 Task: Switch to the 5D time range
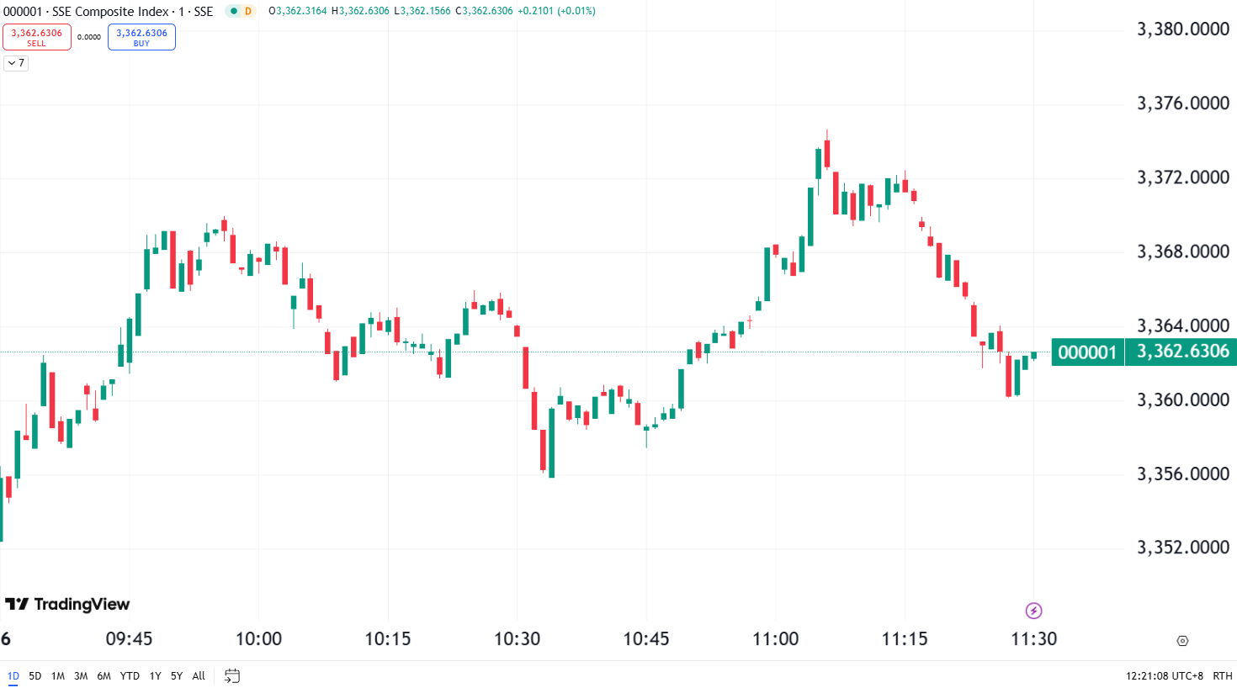point(35,675)
